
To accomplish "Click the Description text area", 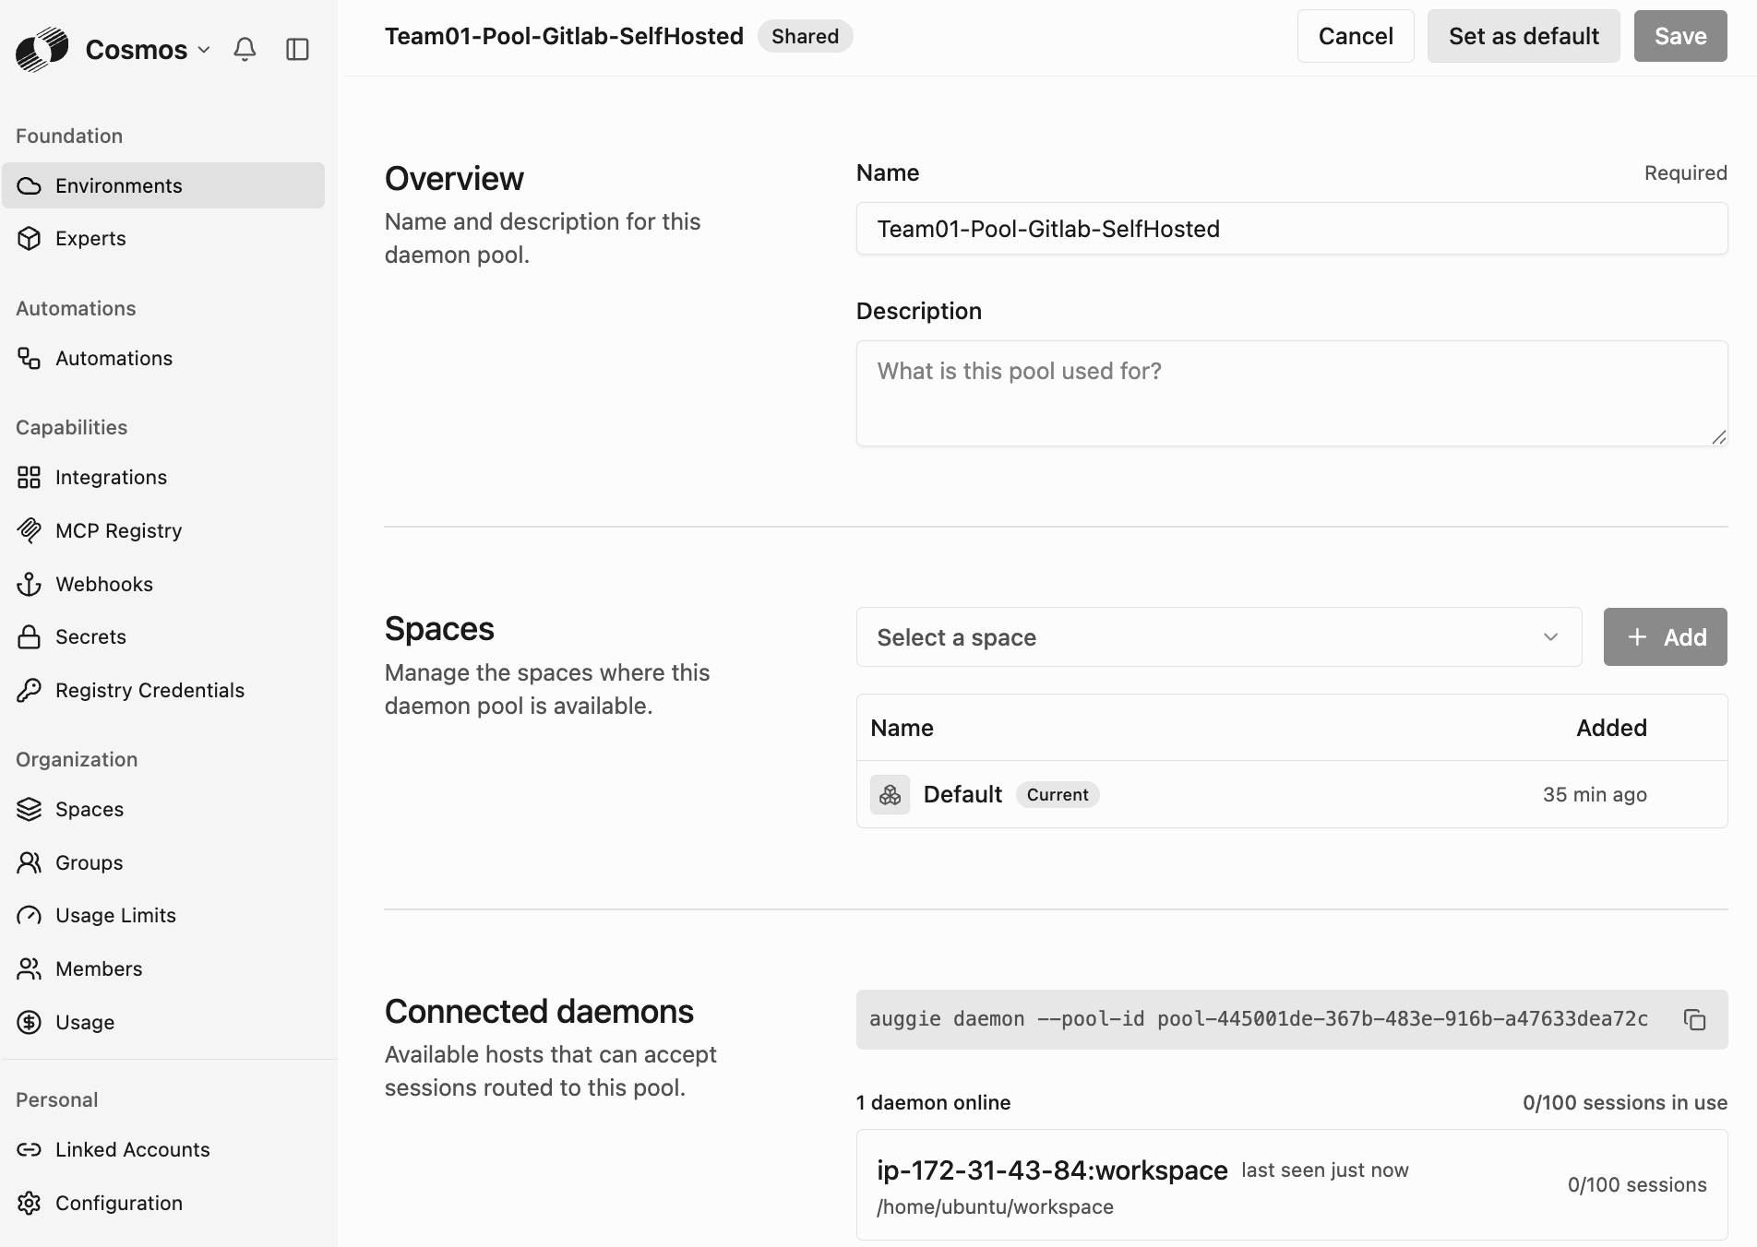I will (1292, 394).
